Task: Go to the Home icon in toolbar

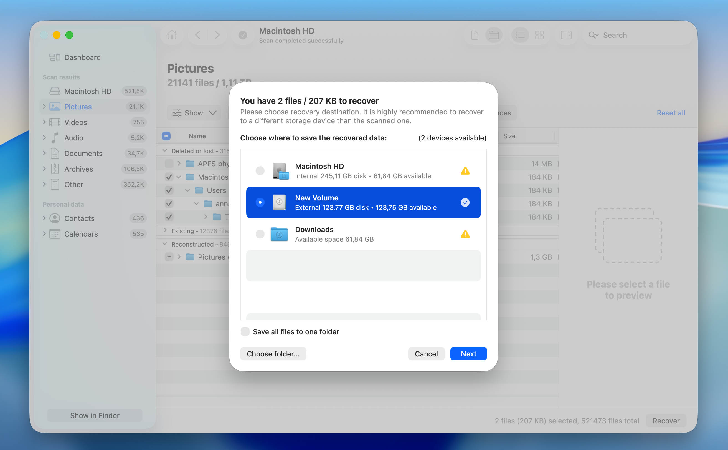Action: tap(172, 35)
